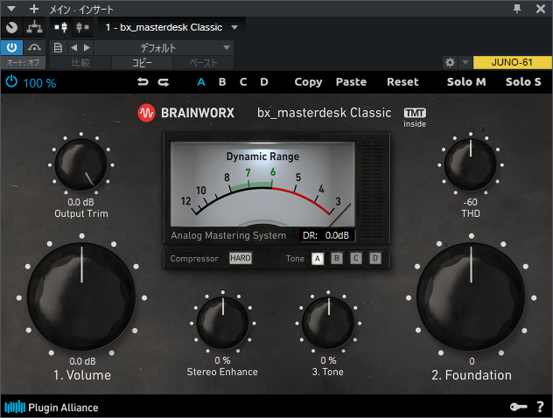
Task: Click the THD -60 value
Action: click(471, 202)
